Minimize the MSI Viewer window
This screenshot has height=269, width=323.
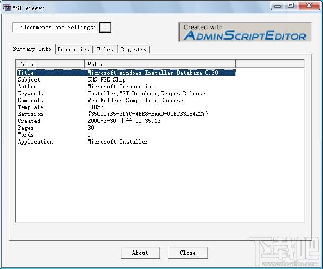pyautogui.click(x=277, y=6)
